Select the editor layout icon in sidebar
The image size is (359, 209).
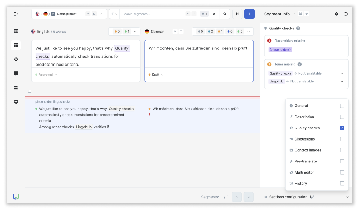pos(16,45)
